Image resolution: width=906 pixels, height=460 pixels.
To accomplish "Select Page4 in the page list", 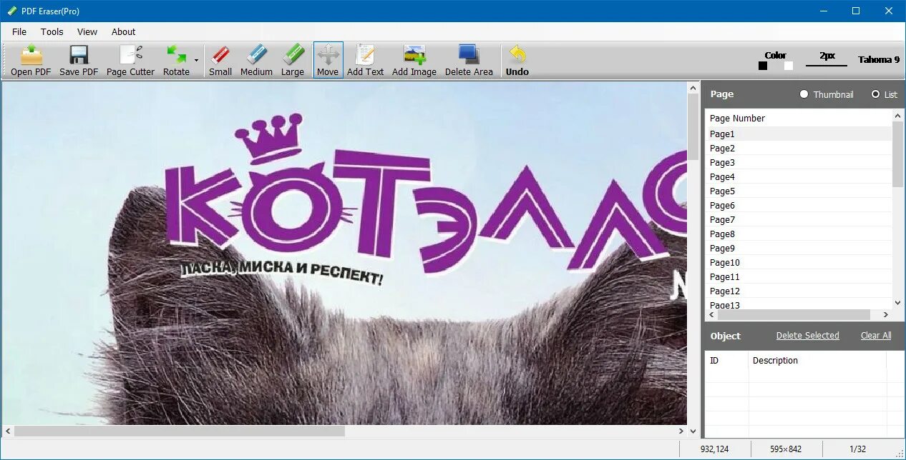I will click(799, 176).
